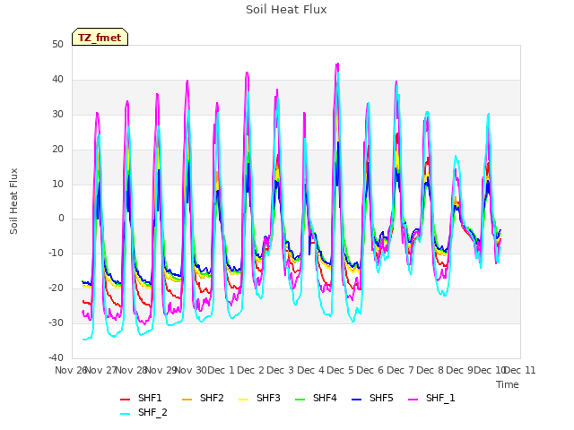Click the Nov 29 x-axis date label
The height and width of the screenshot is (430, 574).
click(x=161, y=370)
